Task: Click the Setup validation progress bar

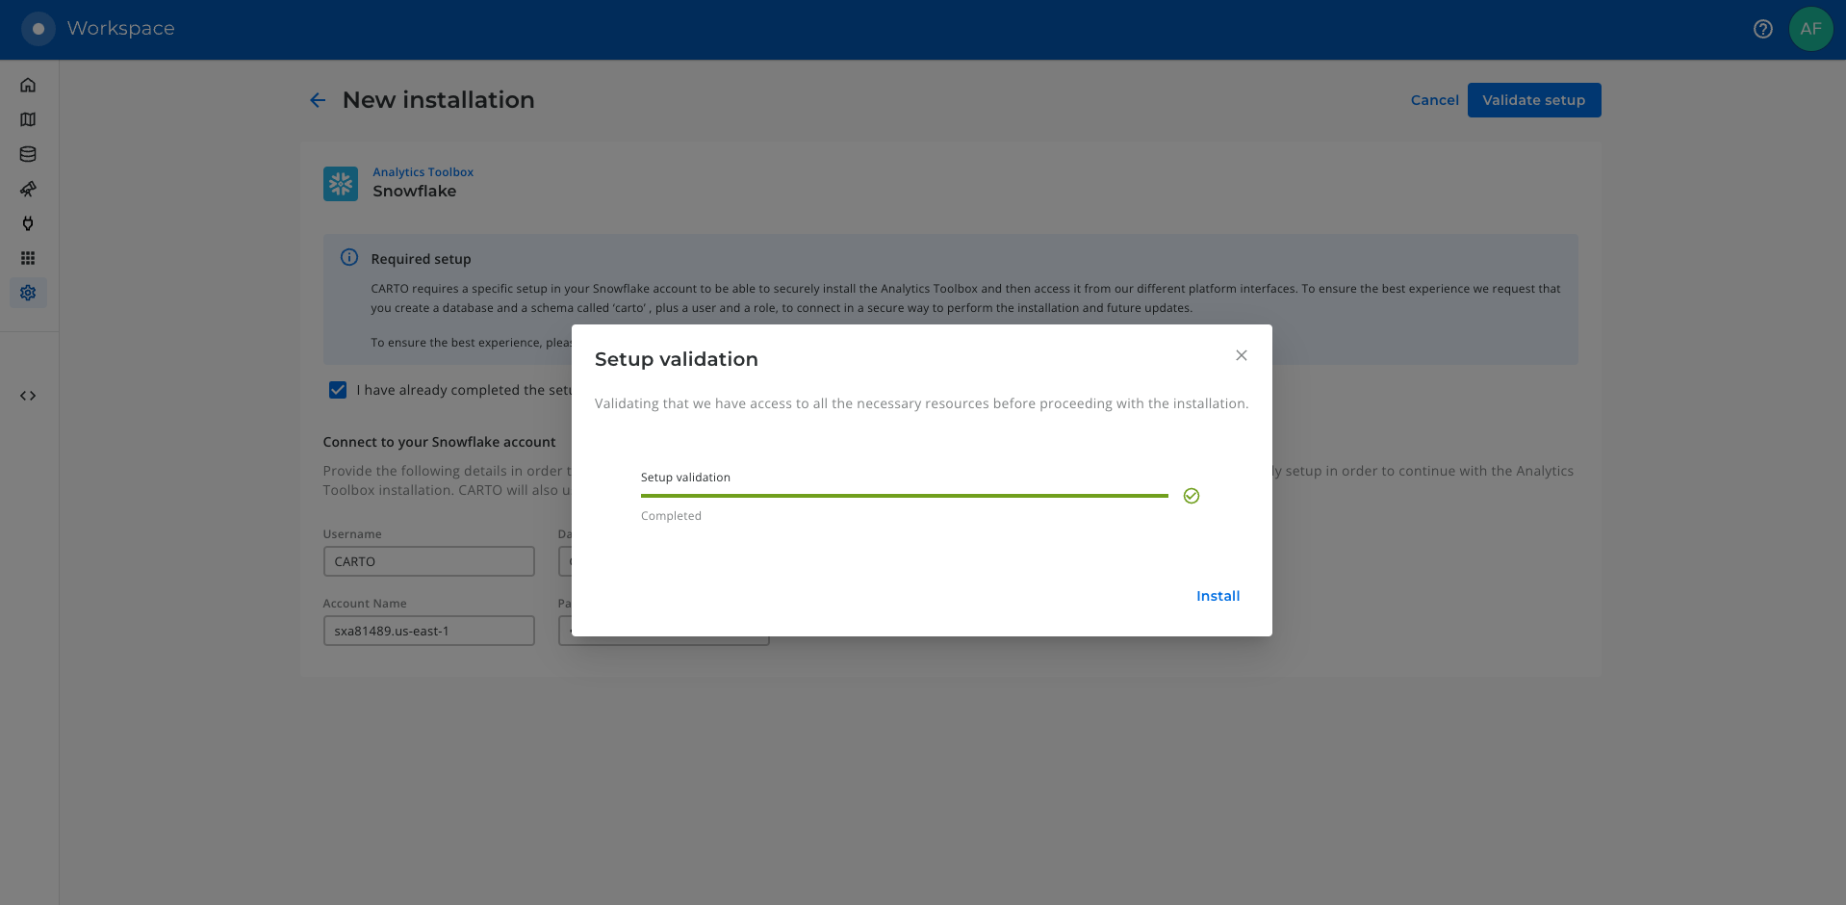Action: pos(904,496)
